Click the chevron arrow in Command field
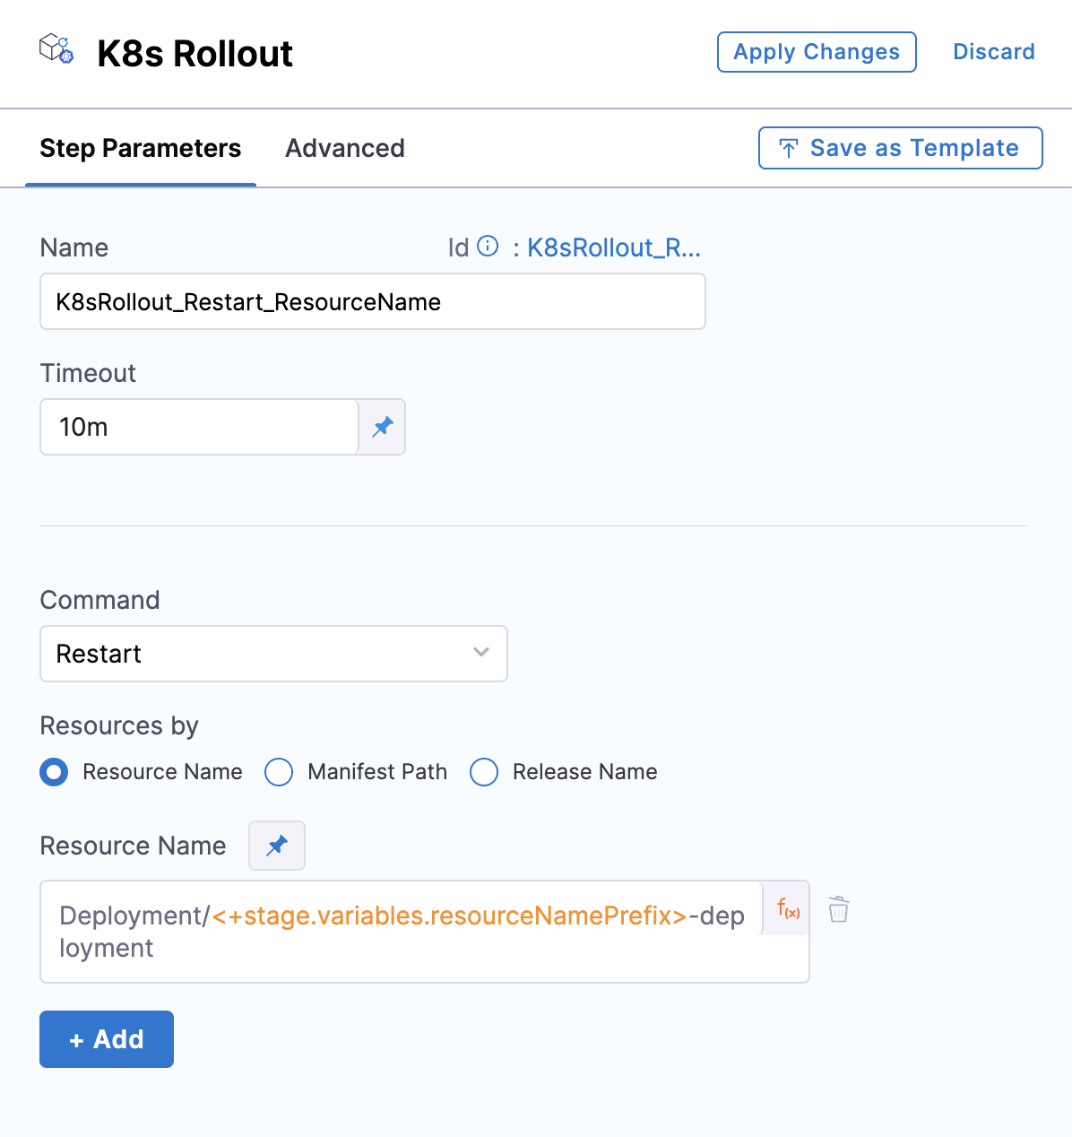 tap(481, 653)
